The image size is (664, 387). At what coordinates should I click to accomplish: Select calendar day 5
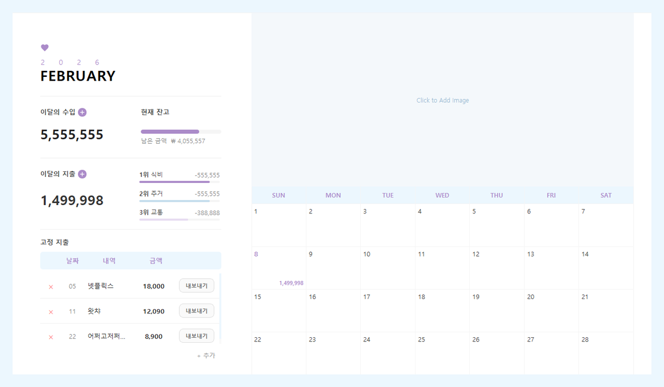[497, 225]
